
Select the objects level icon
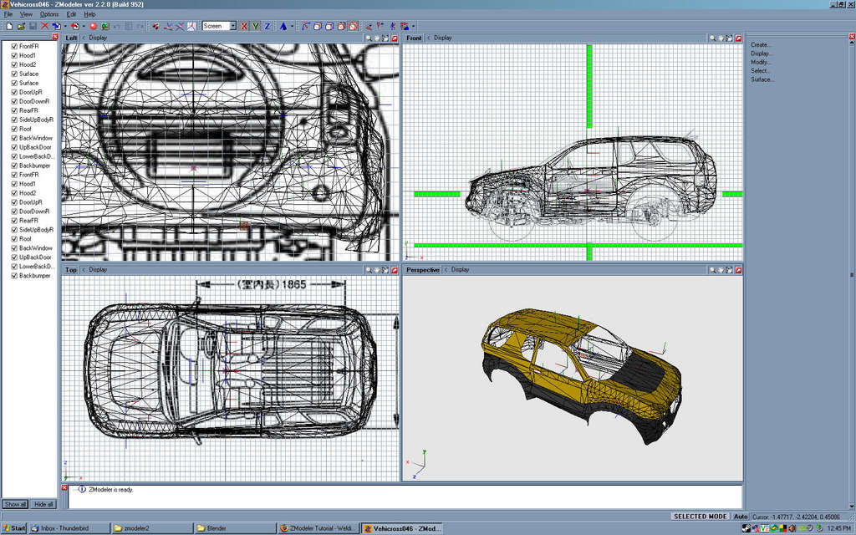click(x=341, y=26)
